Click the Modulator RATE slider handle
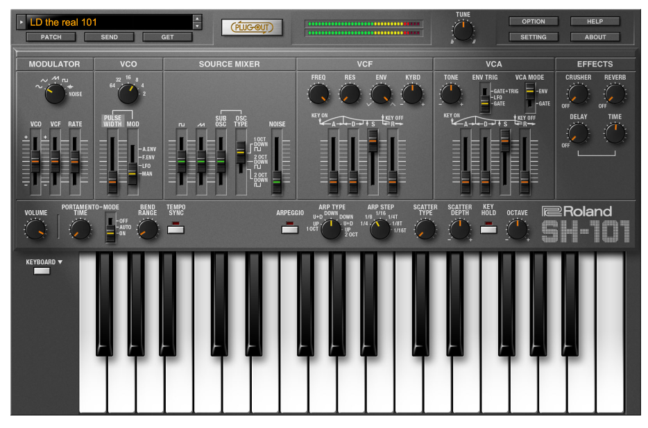The image size is (648, 428). click(74, 162)
